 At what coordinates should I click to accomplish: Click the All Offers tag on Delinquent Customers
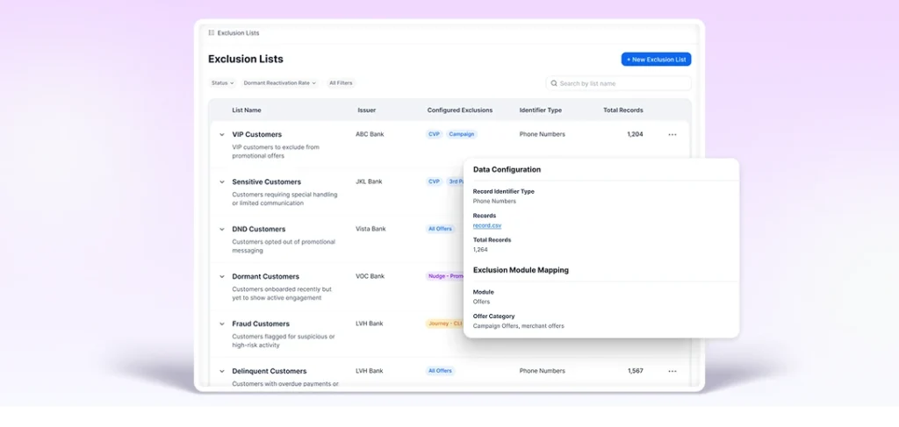click(440, 371)
